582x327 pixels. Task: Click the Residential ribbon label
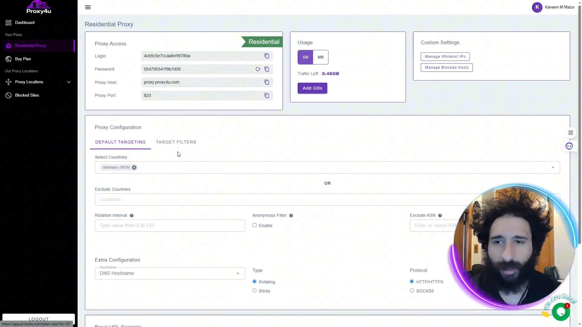pyautogui.click(x=263, y=42)
